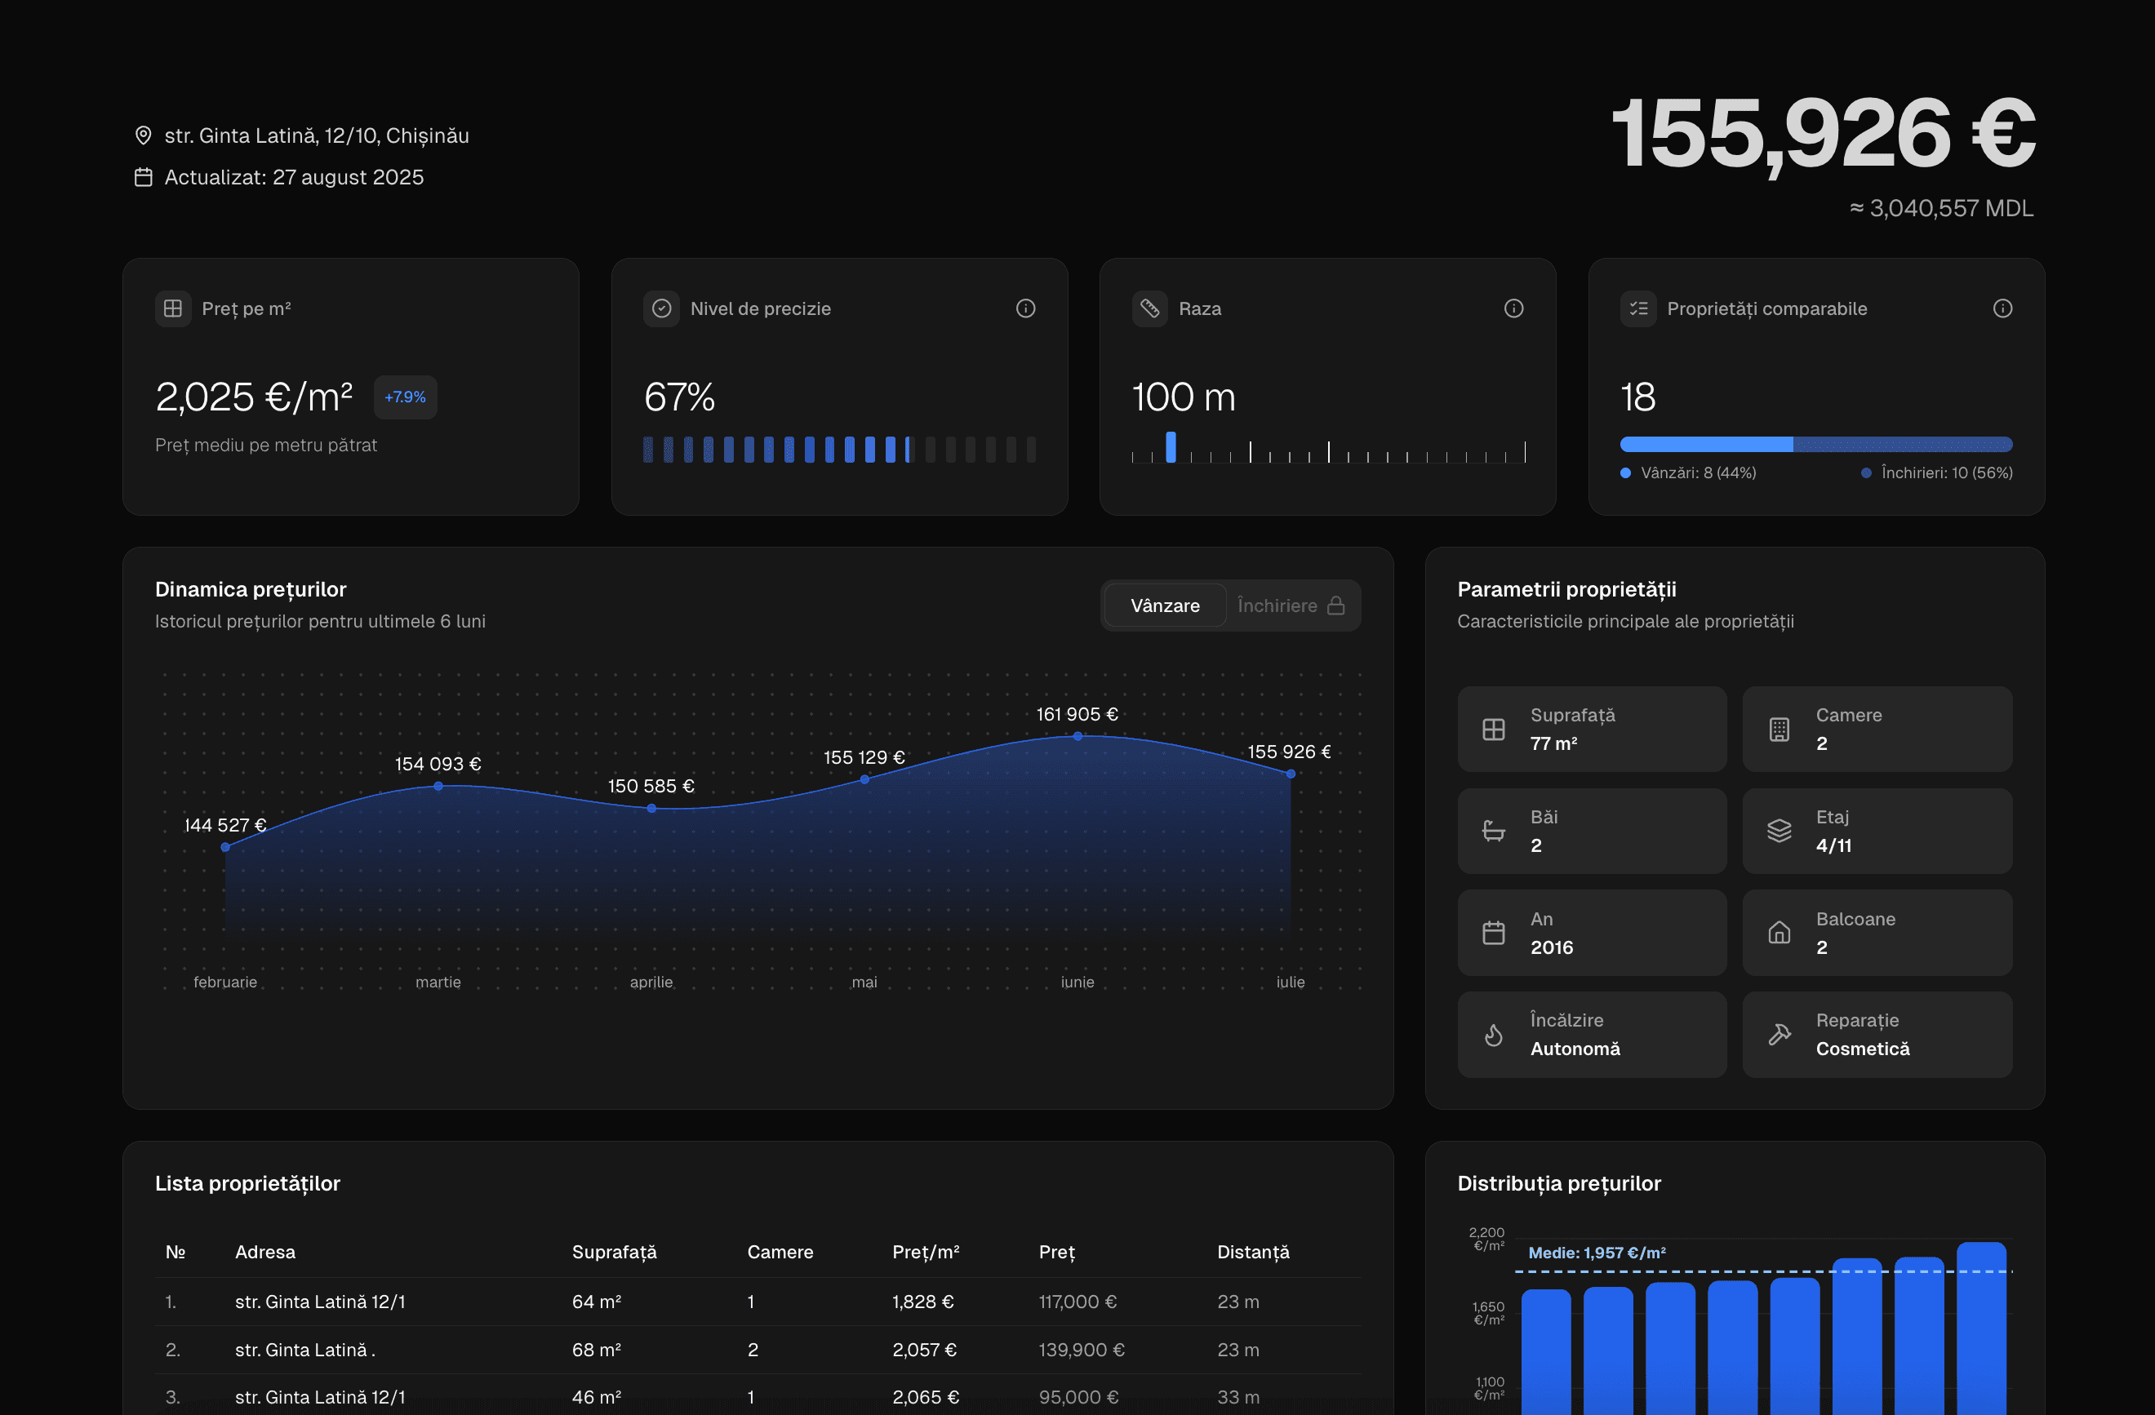The width and height of the screenshot is (2155, 1415).
Task: Click the layers icon for Etaj
Action: coord(1779,831)
